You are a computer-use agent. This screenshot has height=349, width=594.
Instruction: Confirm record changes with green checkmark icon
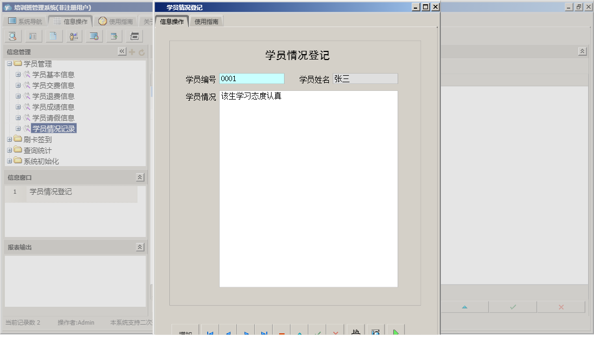318,333
